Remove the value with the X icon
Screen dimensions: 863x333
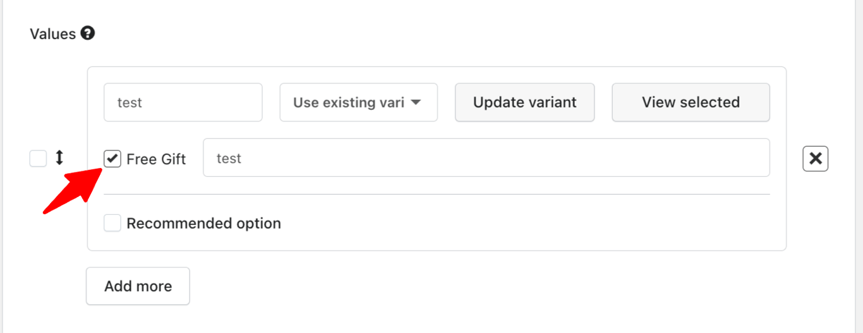(815, 159)
